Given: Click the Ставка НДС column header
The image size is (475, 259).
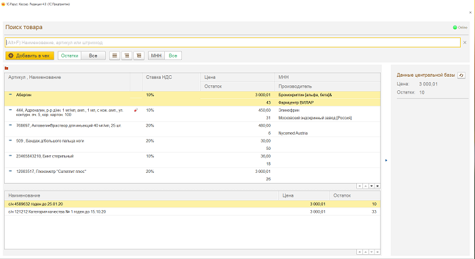Looking at the screenshot, I should click(x=171, y=81).
